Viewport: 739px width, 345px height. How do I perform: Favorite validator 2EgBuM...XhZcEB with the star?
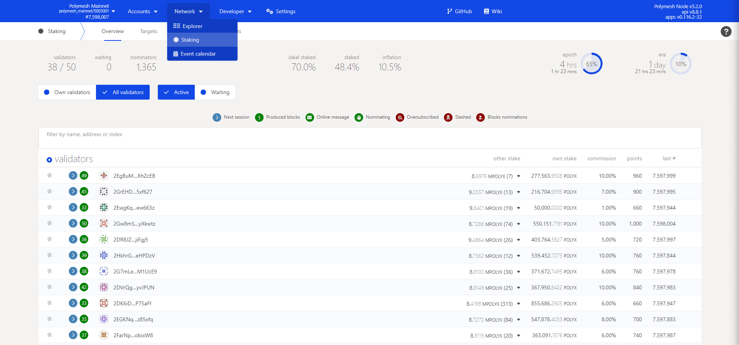[49, 175]
